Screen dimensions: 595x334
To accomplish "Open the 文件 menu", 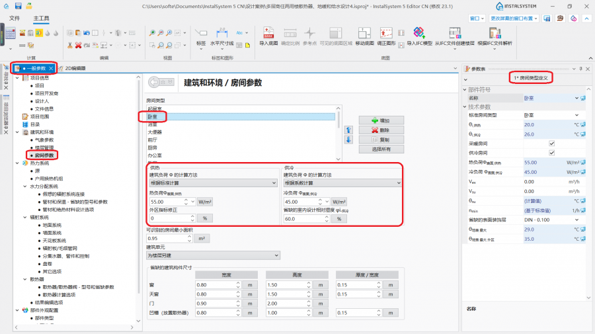I will pyautogui.click(x=15, y=19).
